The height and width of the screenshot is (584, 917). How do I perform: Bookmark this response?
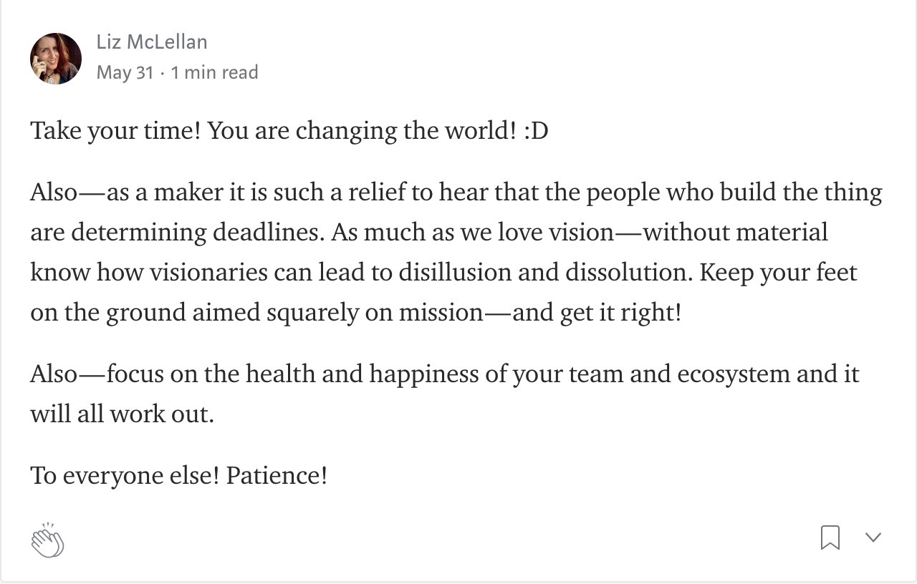830,537
